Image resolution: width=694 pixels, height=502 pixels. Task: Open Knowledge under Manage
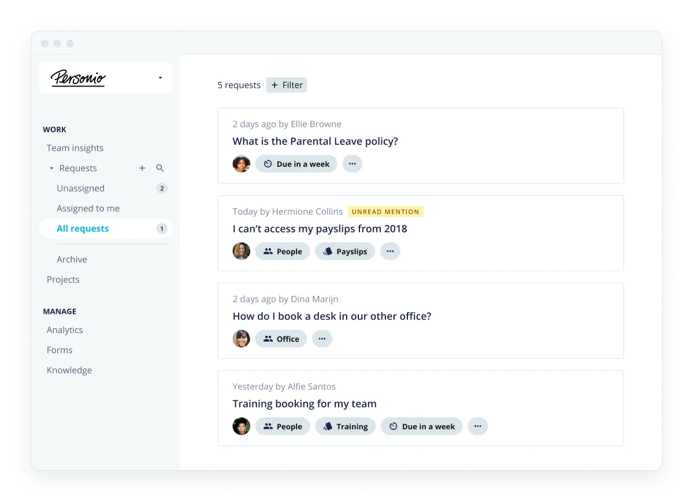tap(69, 370)
